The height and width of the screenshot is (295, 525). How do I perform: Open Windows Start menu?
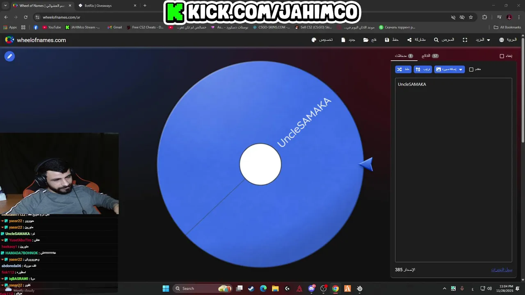pyautogui.click(x=166, y=288)
